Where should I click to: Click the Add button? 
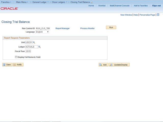point(103,65)
